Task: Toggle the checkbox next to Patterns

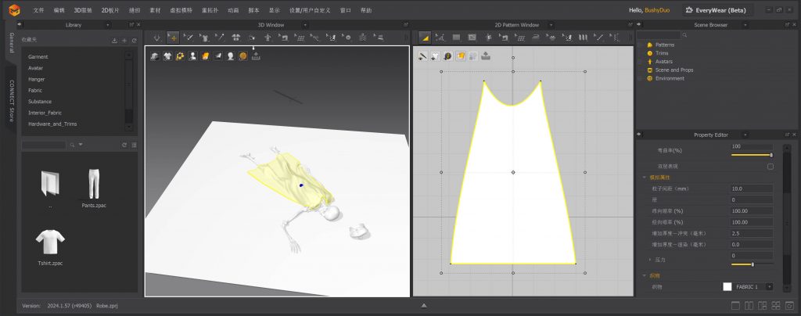Action: point(640,45)
